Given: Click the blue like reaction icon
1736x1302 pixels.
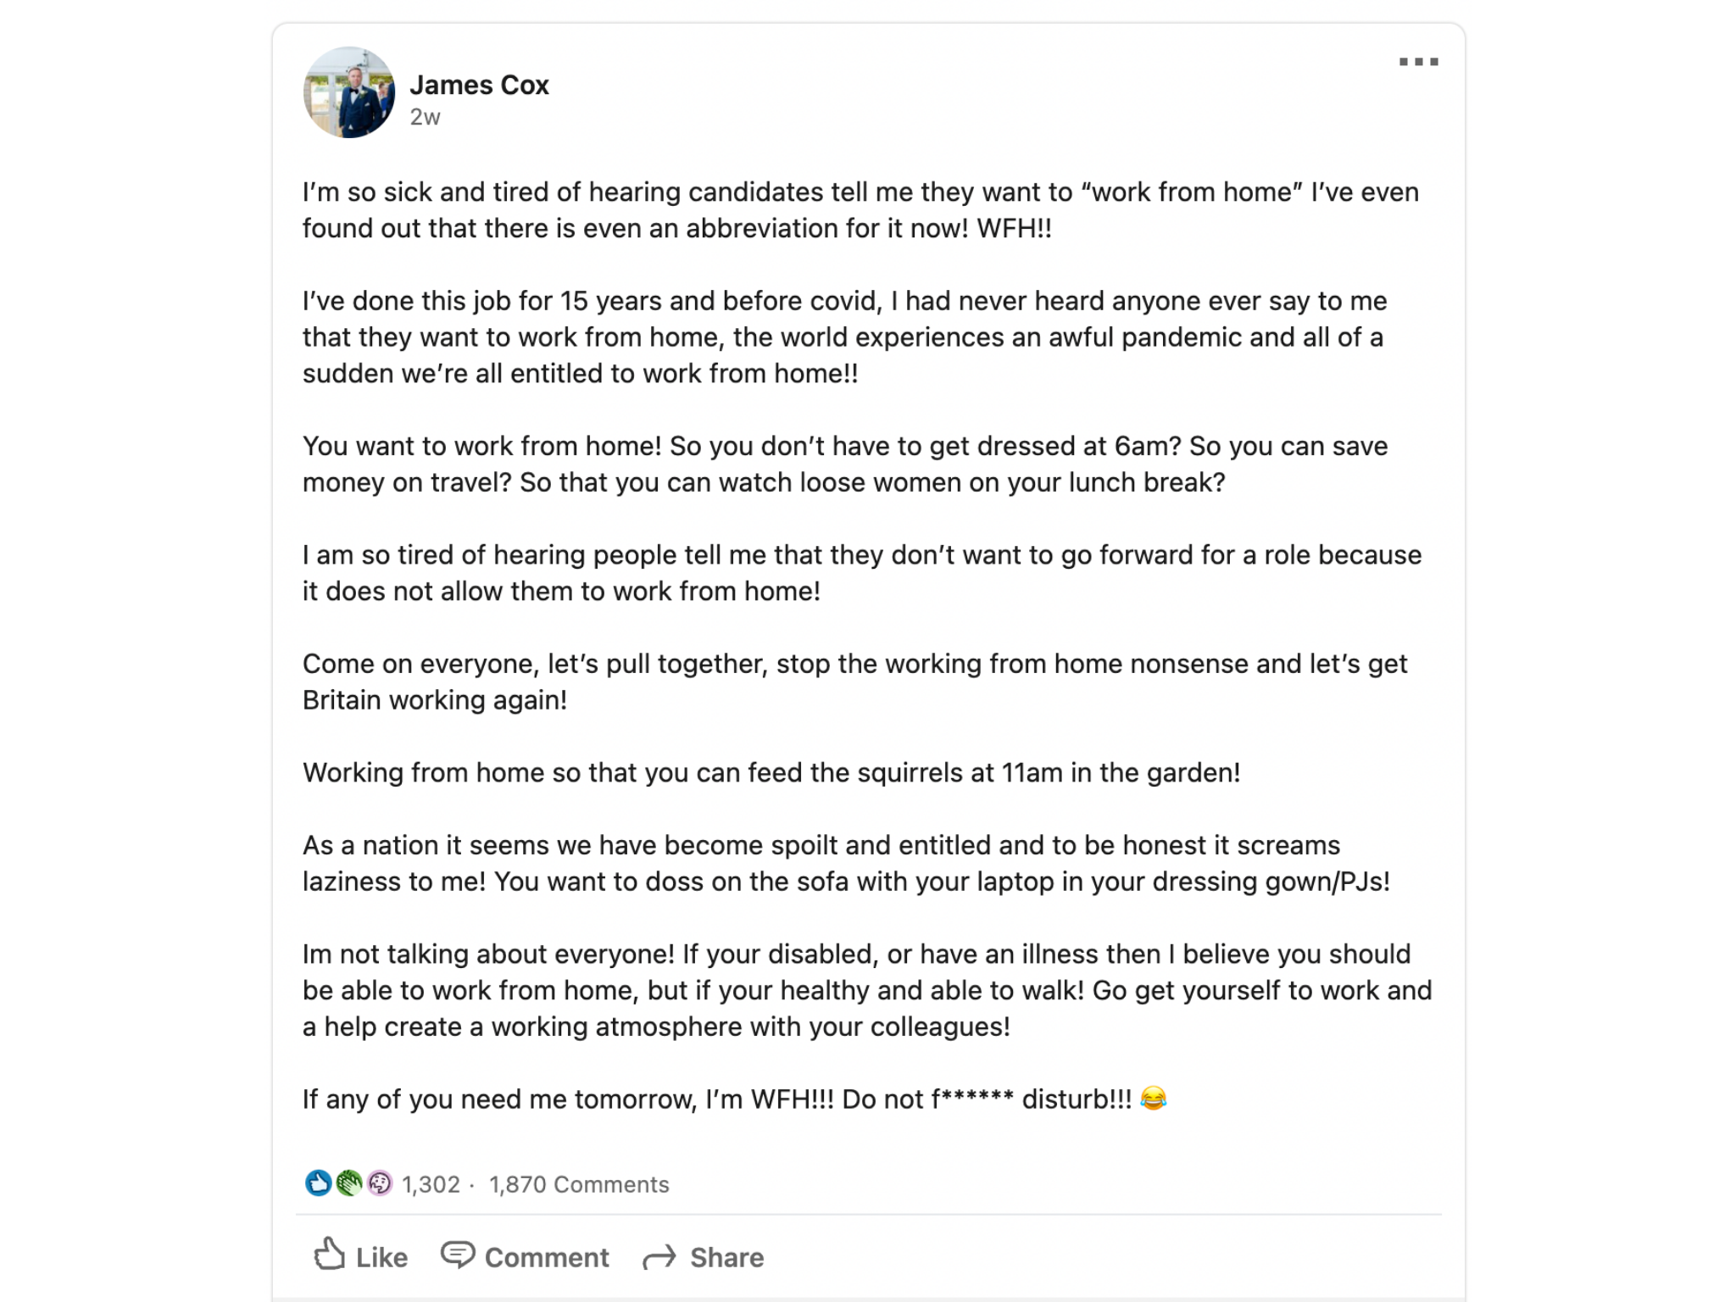Looking at the screenshot, I should pyautogui.click(x=319, y=1183).
